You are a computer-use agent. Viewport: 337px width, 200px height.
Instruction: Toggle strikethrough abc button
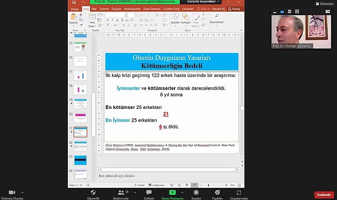pos(127,20)
